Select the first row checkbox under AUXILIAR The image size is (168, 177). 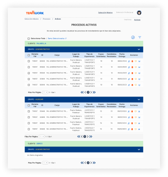click(x=29, y=111)
